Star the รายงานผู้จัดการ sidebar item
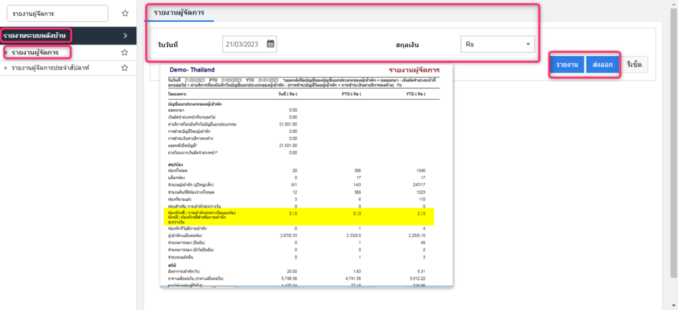This screenshot has width=678, height=310. tap(124, 52)
